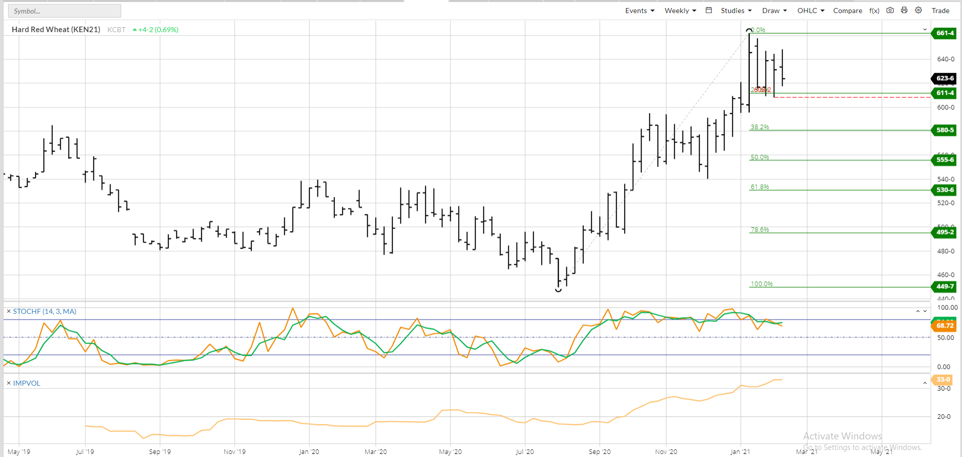Open the date range calendar icon
This screenshot has width=962, height=457.
pyautogui.click(x=709, y=10)
